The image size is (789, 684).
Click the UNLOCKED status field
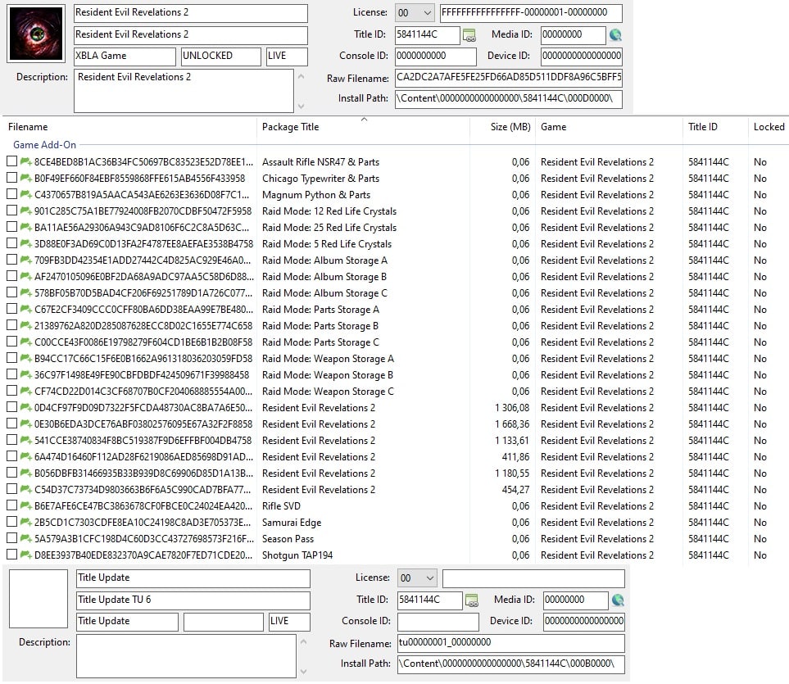[221, 56]
